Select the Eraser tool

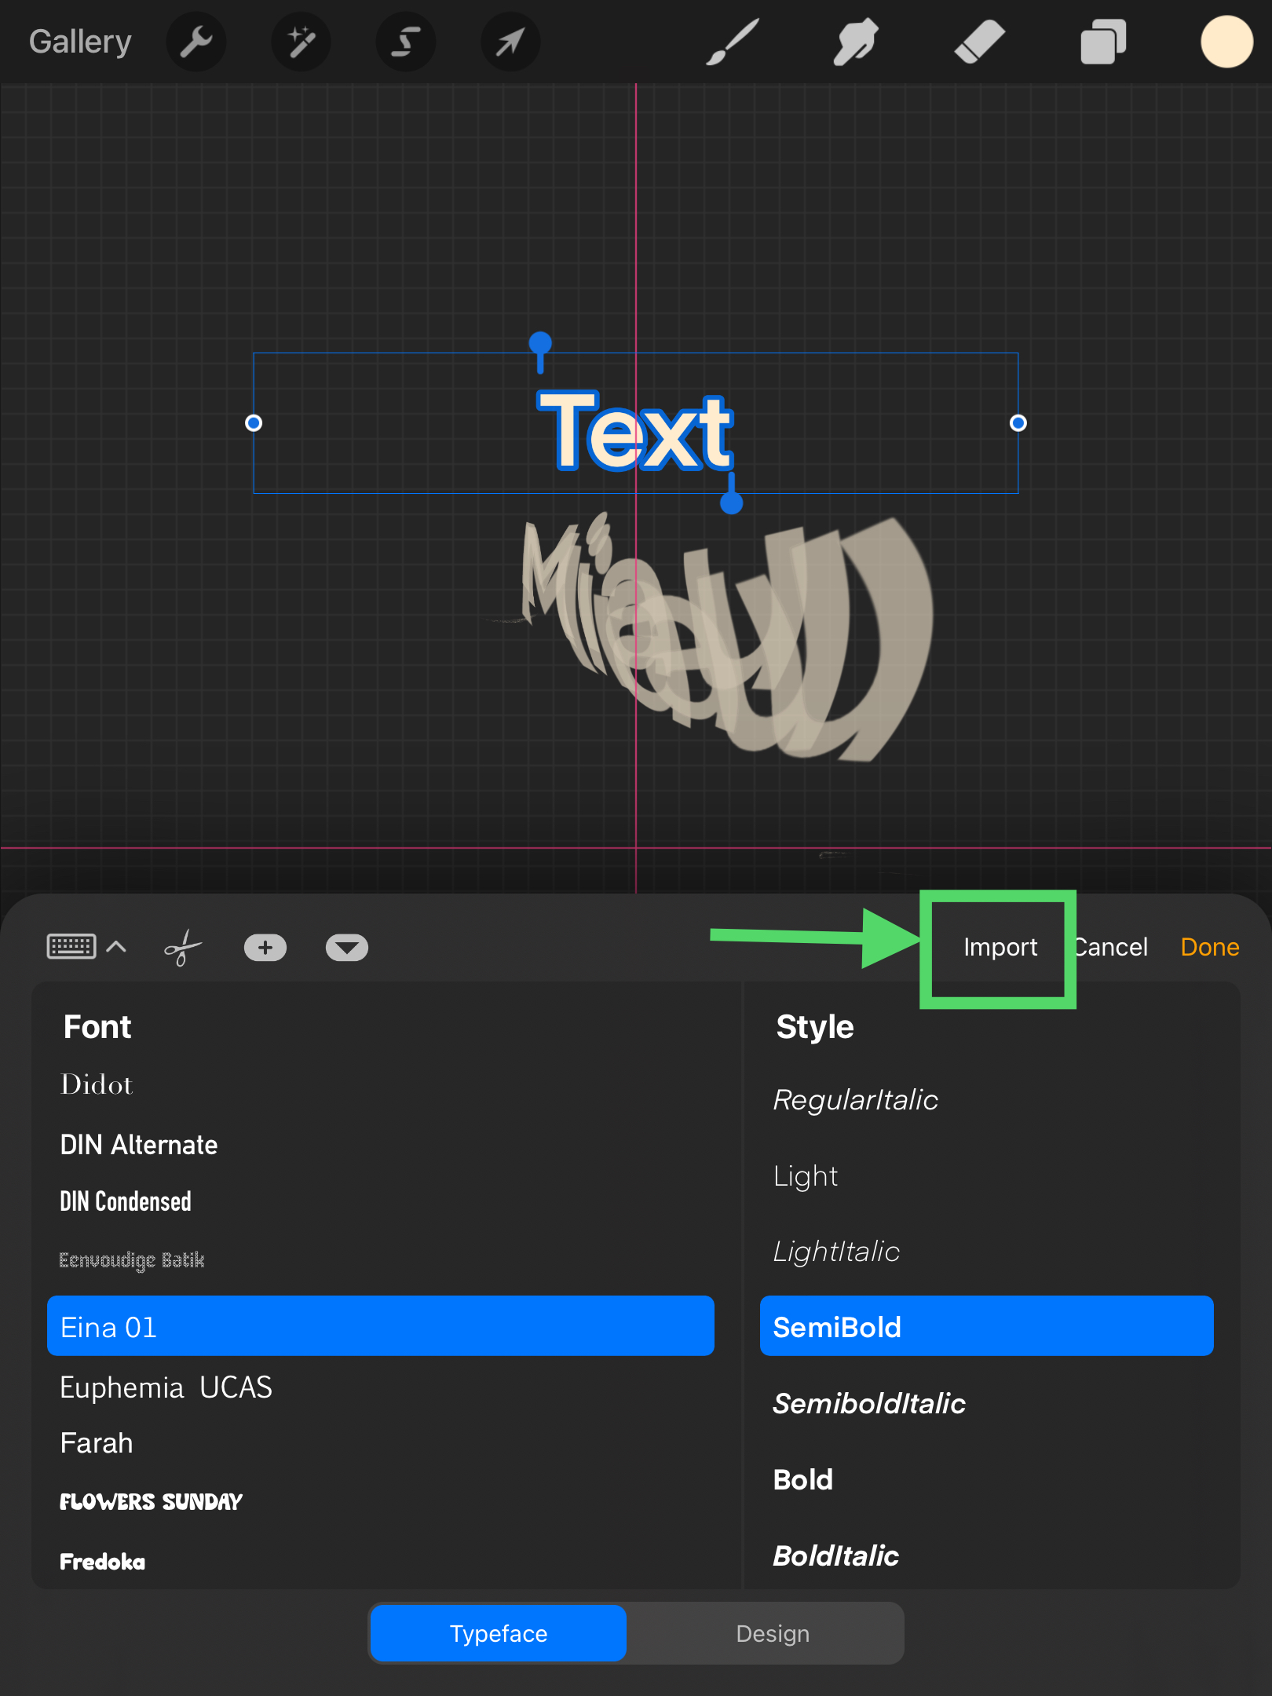979,42
